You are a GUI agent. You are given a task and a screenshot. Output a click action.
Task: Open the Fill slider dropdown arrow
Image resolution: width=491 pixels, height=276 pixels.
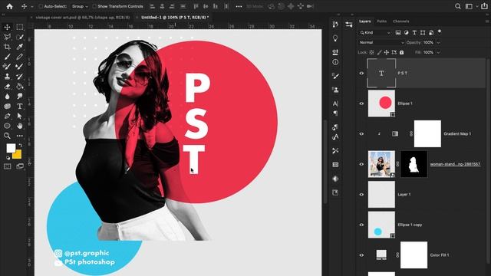pos(438,53)
